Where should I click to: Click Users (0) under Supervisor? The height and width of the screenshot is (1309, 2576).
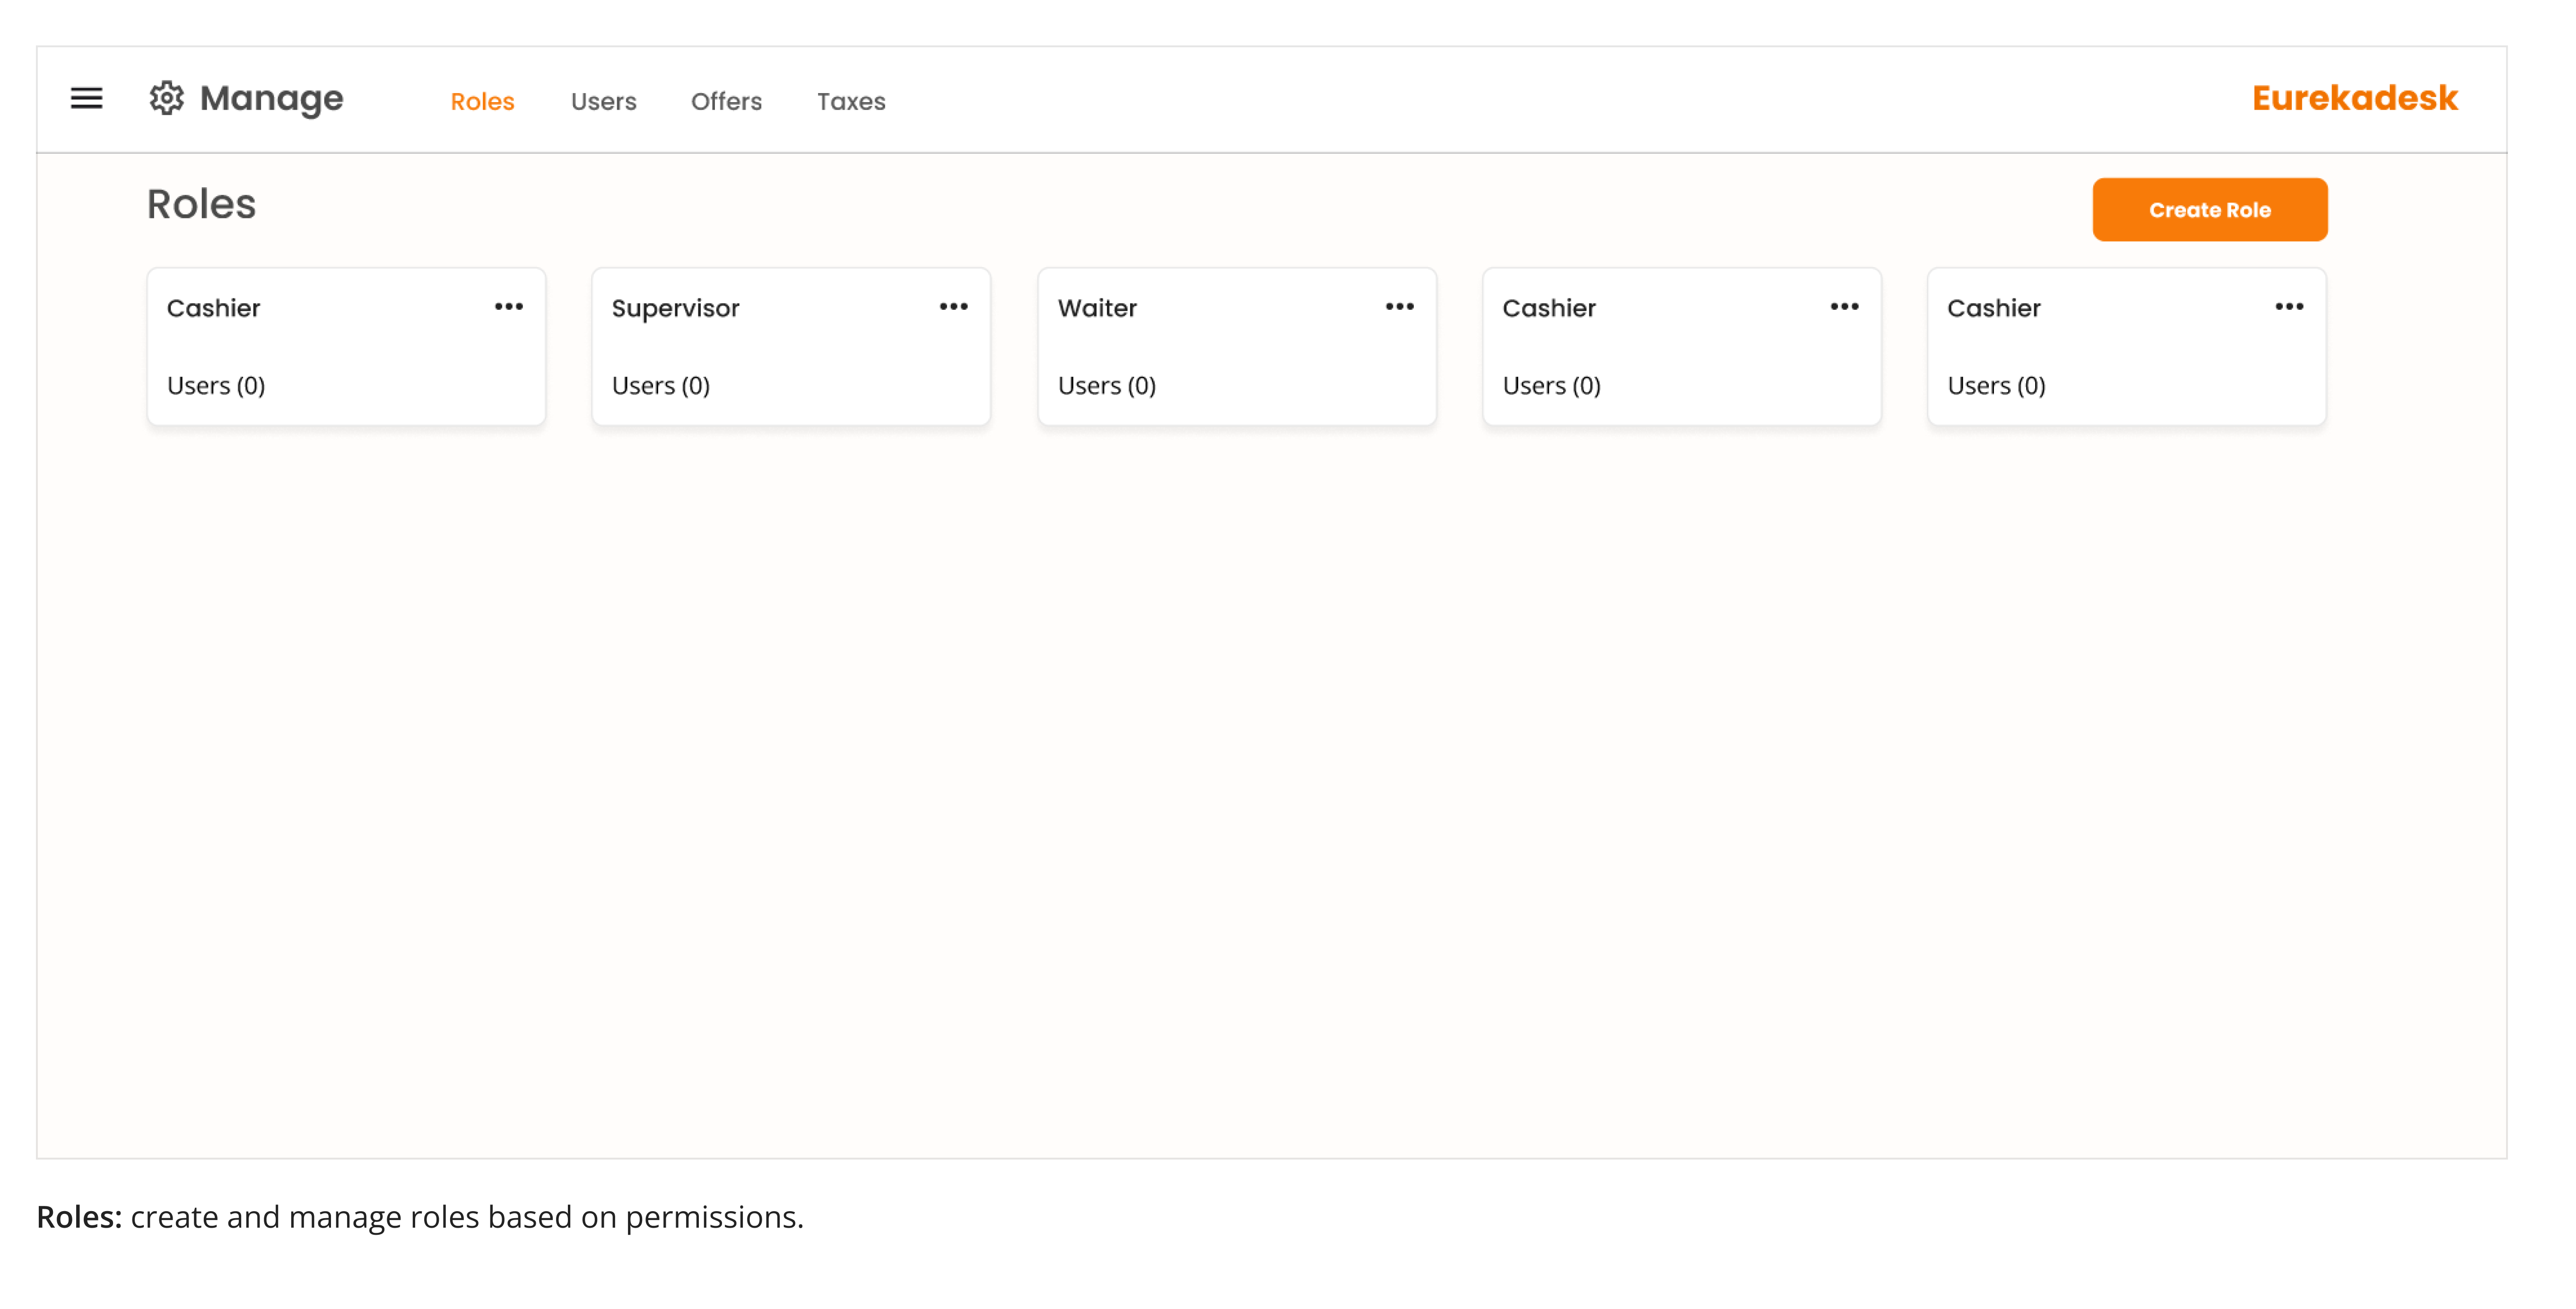pos(661,385)
